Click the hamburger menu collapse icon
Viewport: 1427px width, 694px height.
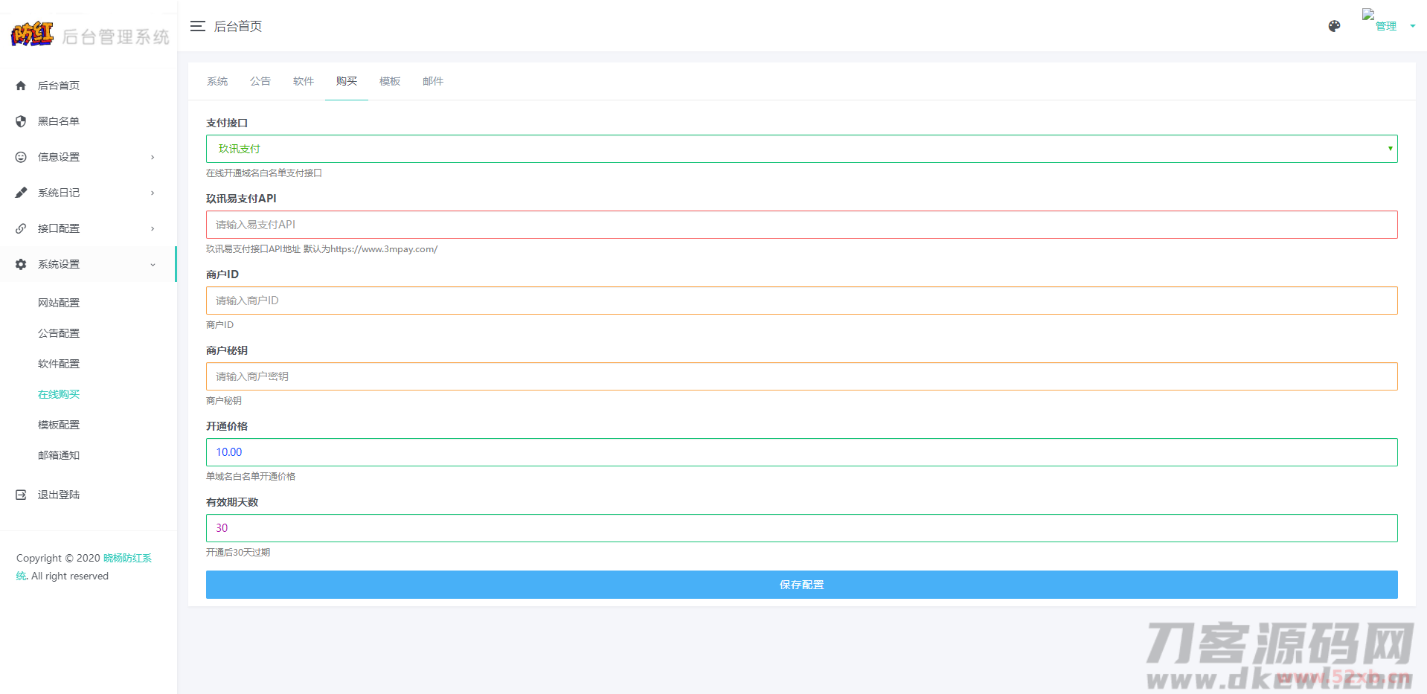click(x=197, y=27)
